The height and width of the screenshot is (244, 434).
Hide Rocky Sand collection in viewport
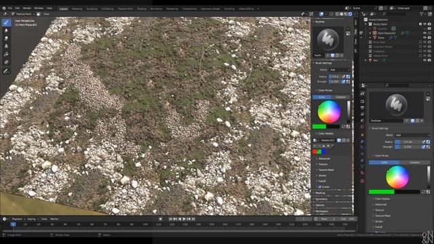click(x=425, y=24)
